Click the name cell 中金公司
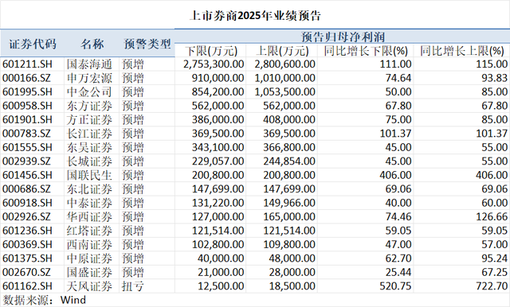The height and width of the screenshot is (307, 510). tap(89, 91)
